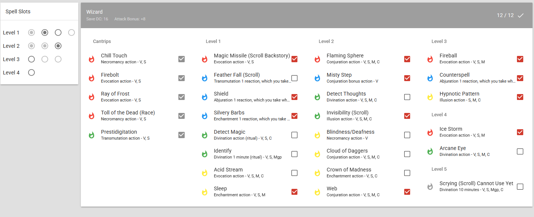
Task: Click the yellow flame icon for Acid Stream
Action: pos(205,173)
